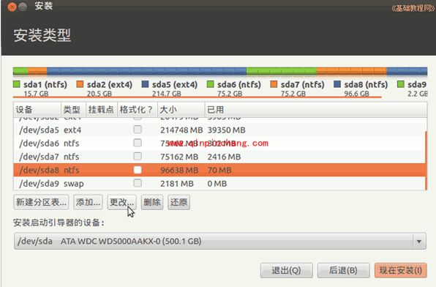Click the sda5 segment in partition bar

click(146, 71)
